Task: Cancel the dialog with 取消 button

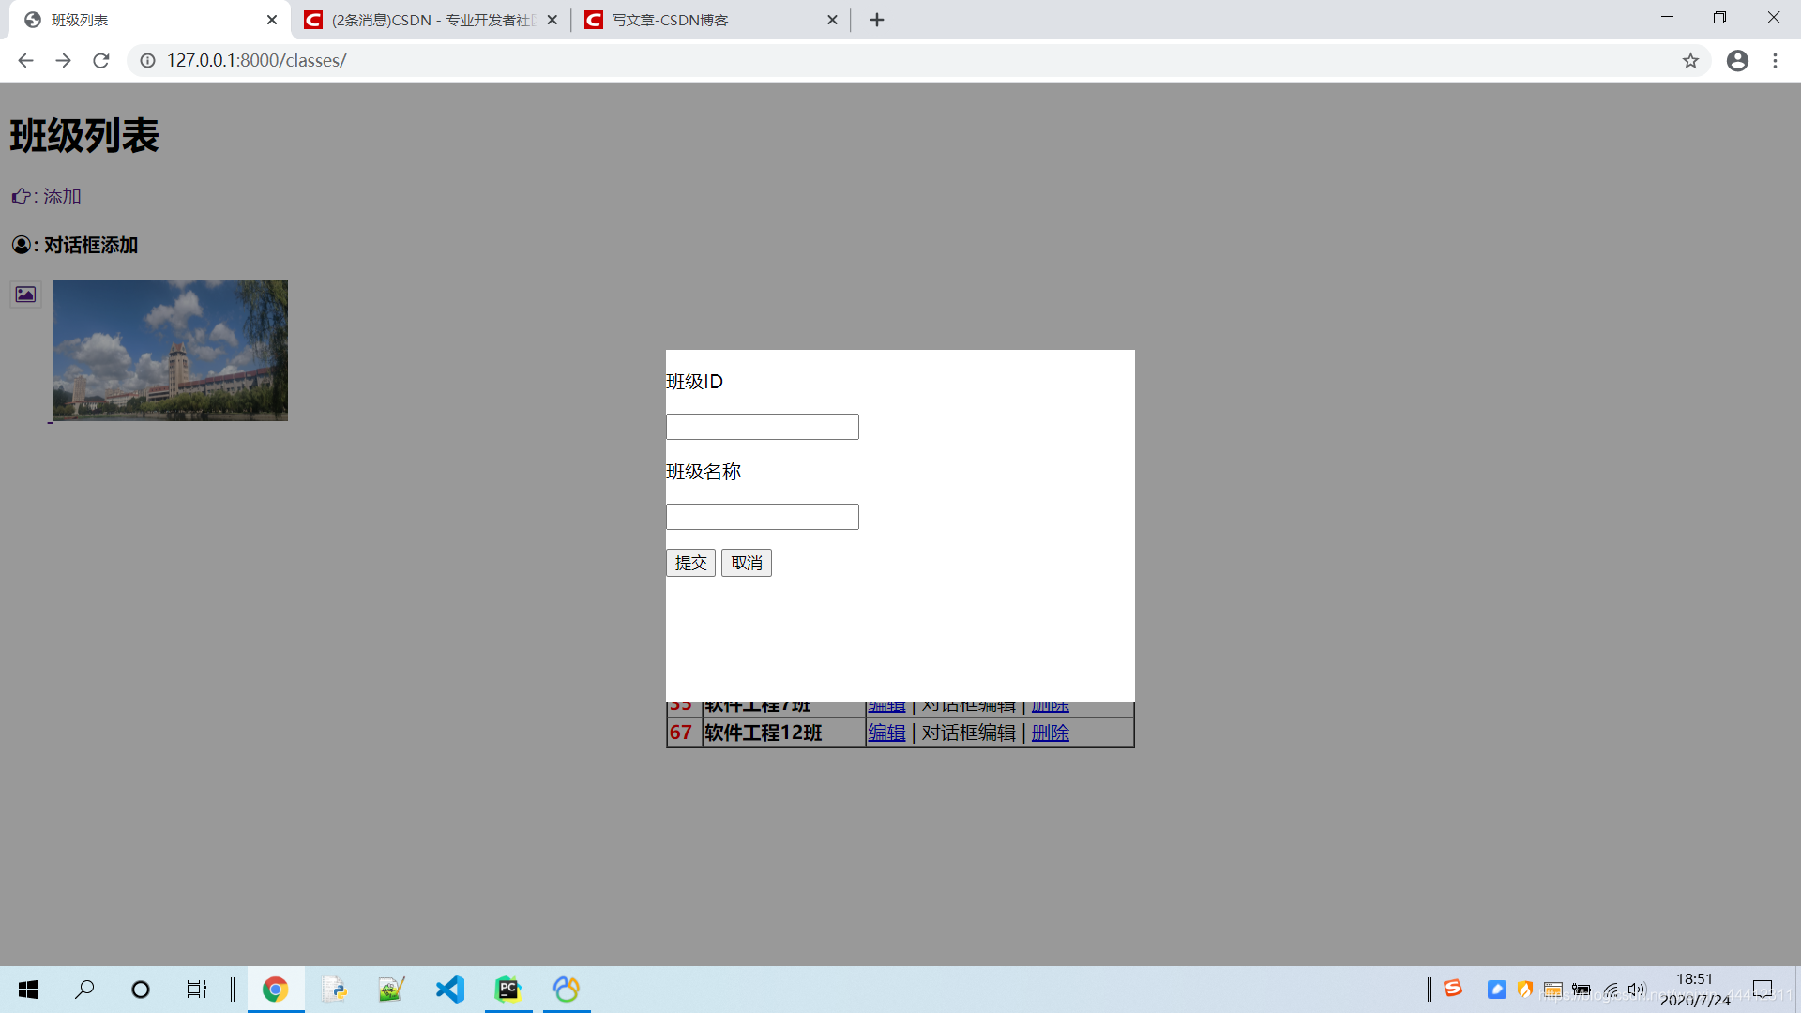Action: point(747,563)
